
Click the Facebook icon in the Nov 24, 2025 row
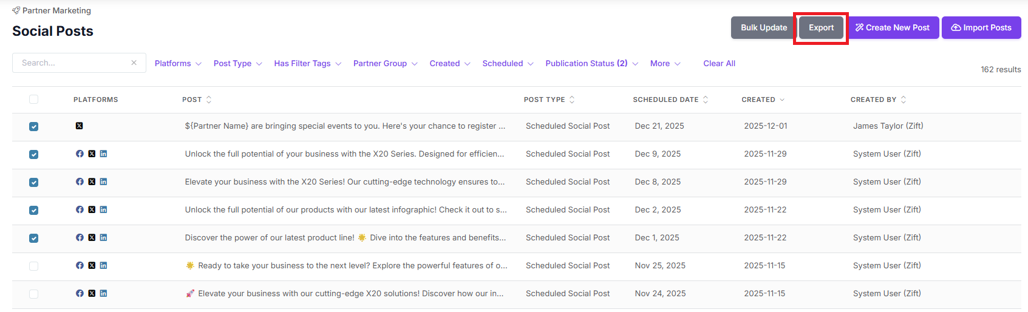(x=80, y=293)
